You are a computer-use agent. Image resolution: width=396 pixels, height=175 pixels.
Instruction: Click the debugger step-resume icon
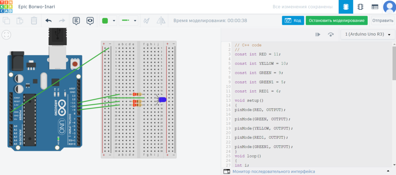coord(318,34)
